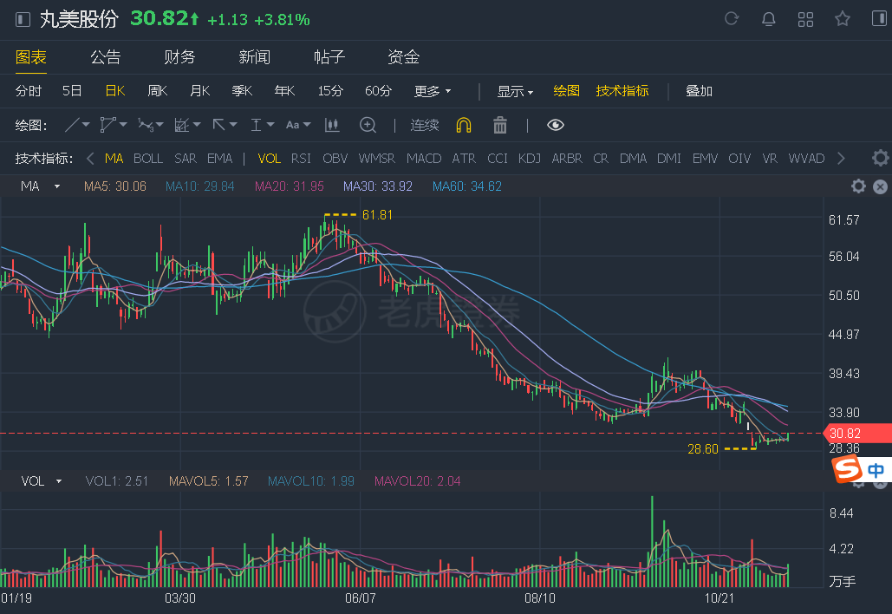Select the regression channel drawing tool
The width and height of the screenshot is (892, 614).
tap(181, 125)
